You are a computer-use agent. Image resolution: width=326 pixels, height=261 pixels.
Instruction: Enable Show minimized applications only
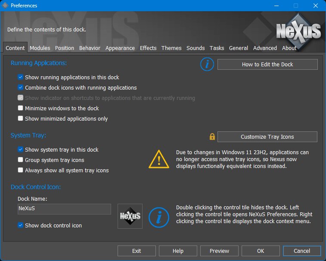(x=20, y=118)
